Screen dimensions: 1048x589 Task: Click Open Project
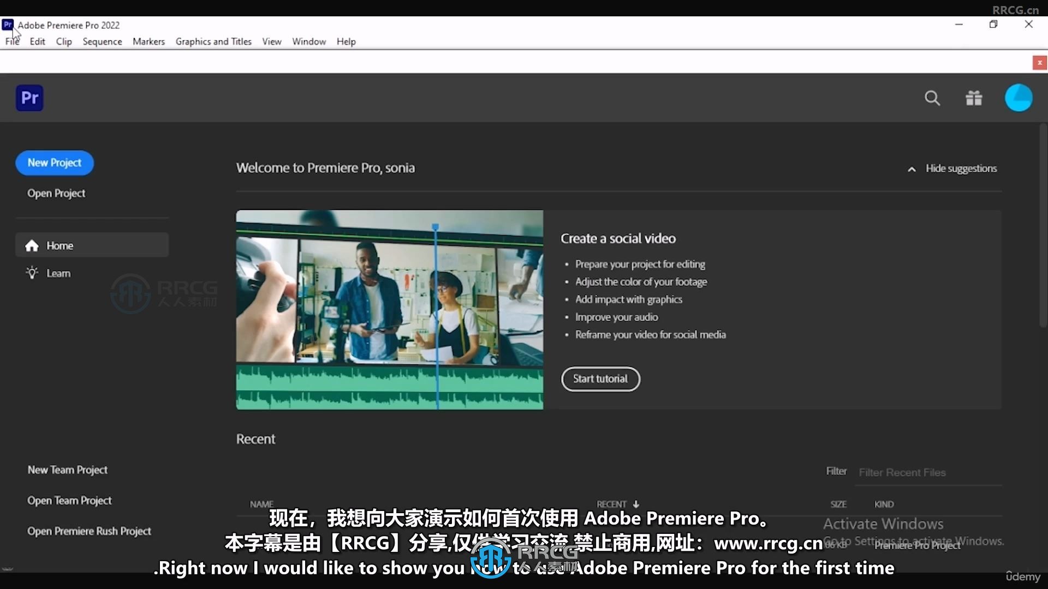click(56, 194)
